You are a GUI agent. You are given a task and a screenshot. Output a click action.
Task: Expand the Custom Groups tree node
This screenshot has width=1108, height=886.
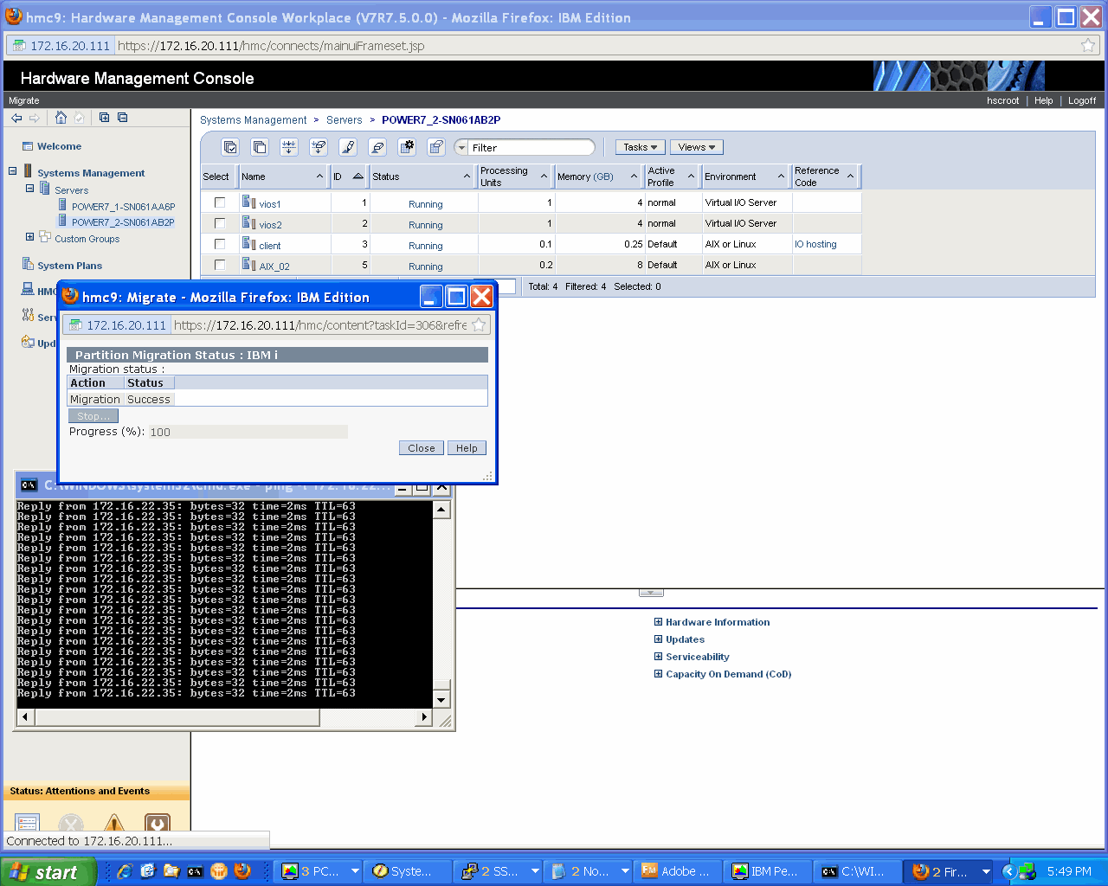pos(30,237)
